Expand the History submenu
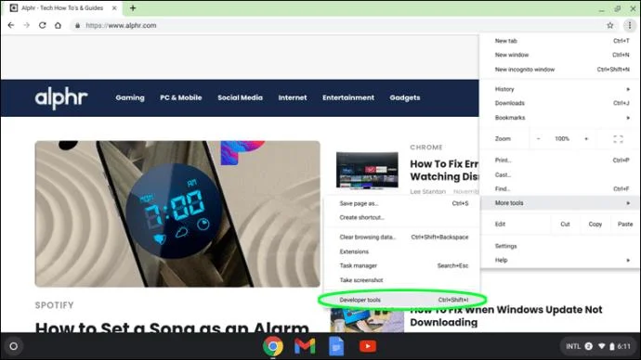The image size is (641, 360). pos(560,89)
